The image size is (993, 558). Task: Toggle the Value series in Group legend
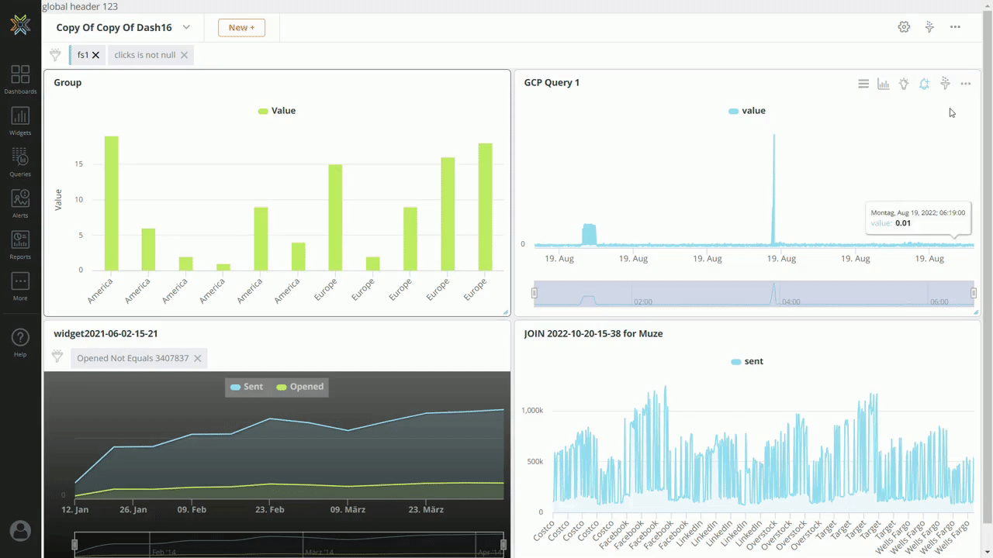pyautogui.click(x=277, y=111)
